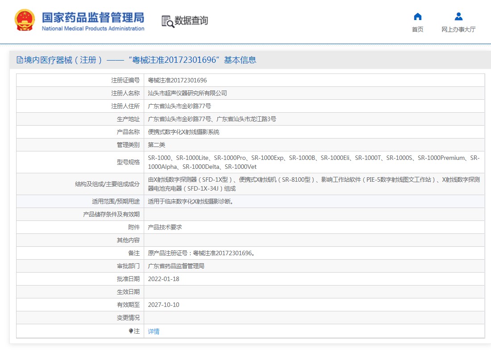The width and height of the screenshot is (491, 355).
Task: Click the 首页 label
Action: point(417,29)
